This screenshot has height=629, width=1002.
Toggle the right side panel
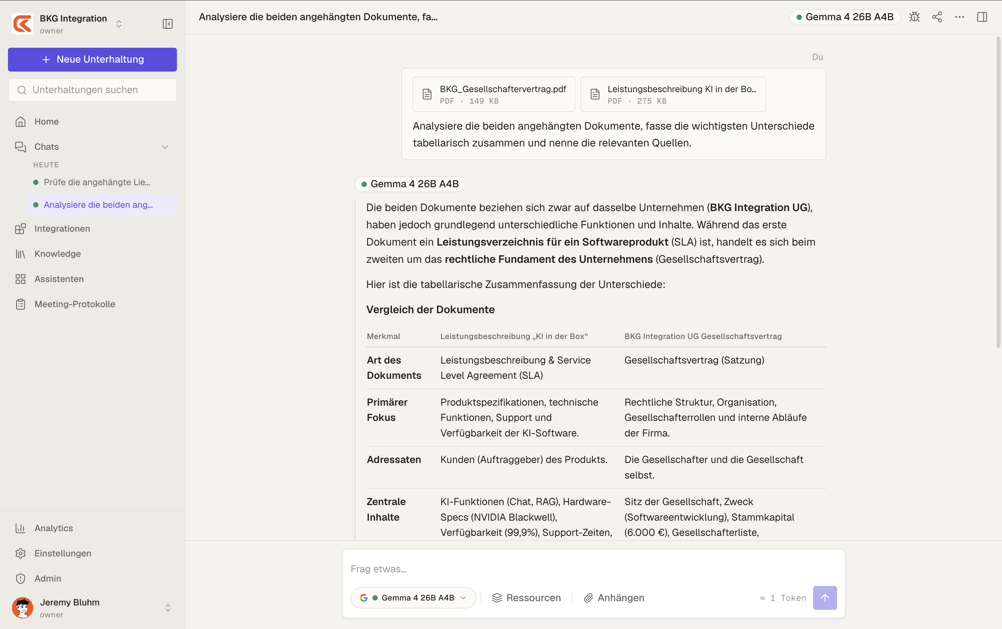click(982, 17)
